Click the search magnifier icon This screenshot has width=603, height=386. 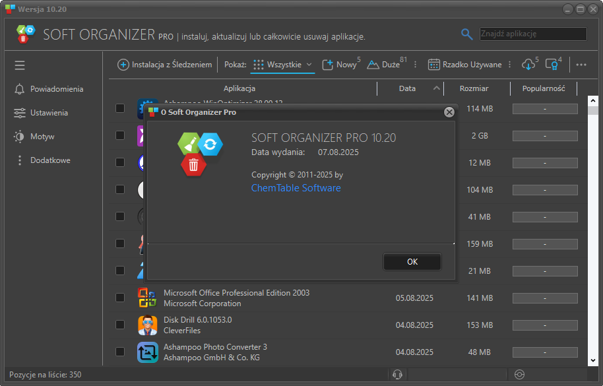coord(466,34)
